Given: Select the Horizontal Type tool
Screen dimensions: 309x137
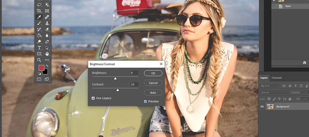Looking at the screenshot, I should tap(39, 48).
